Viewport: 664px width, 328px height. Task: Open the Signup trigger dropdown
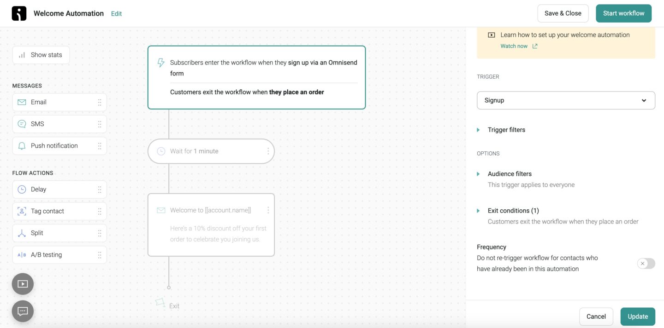565,100
